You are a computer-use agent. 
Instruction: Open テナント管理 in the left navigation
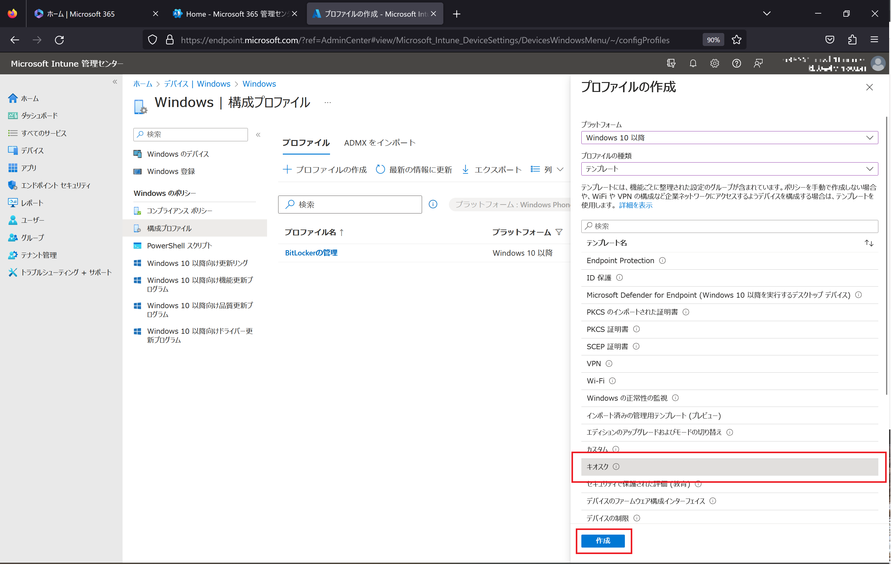(x=39, y=255)
